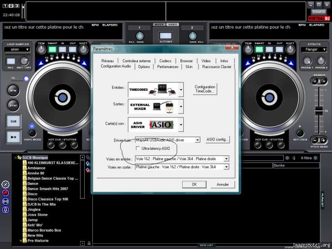Cancel with the Annuler button
Image resolution: width=332 pixels, height=249 pixels.
(222, 184)
